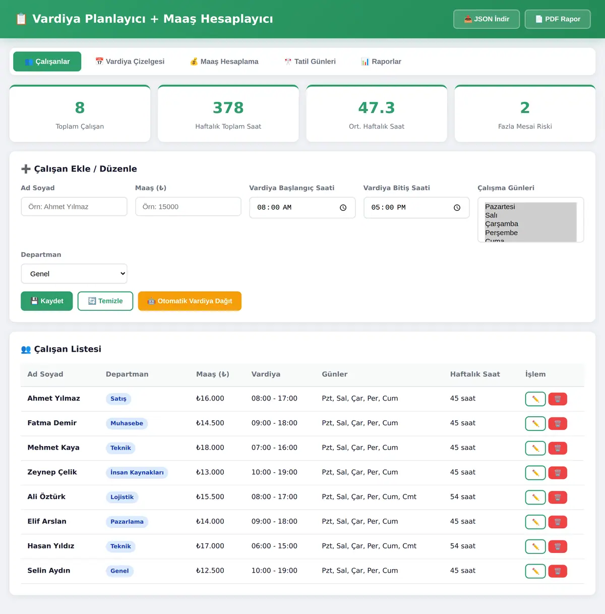Select the Fazla Mesai Riski stat card

click(x=525, y=114)
